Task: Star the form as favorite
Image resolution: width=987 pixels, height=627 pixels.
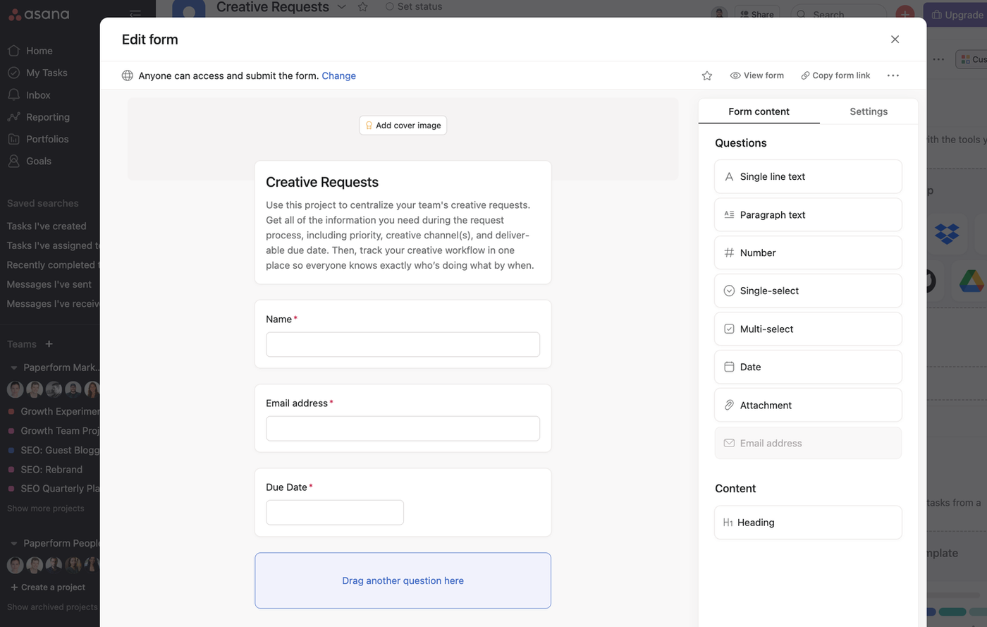Action: coord(707,75)
